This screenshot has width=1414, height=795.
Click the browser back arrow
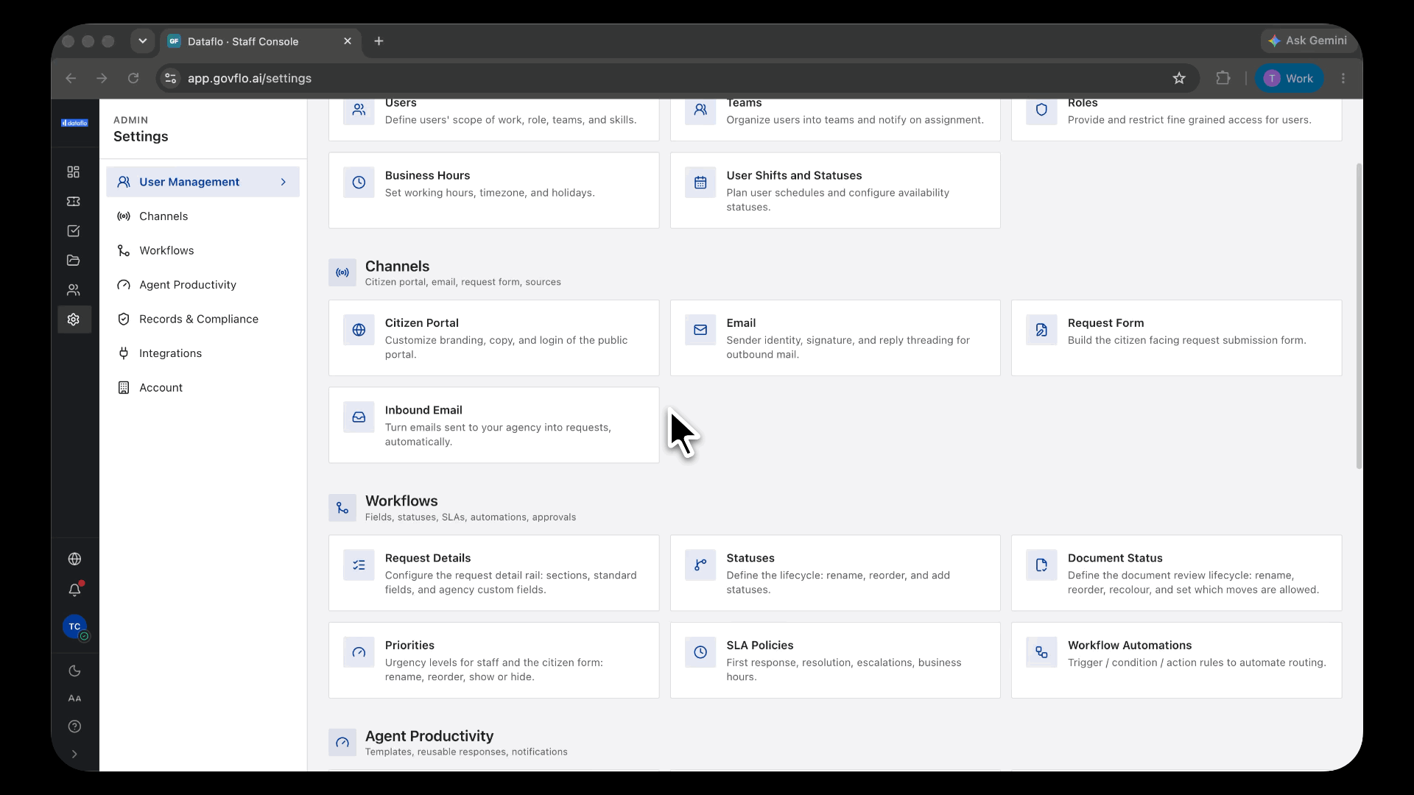pos(71,78)
